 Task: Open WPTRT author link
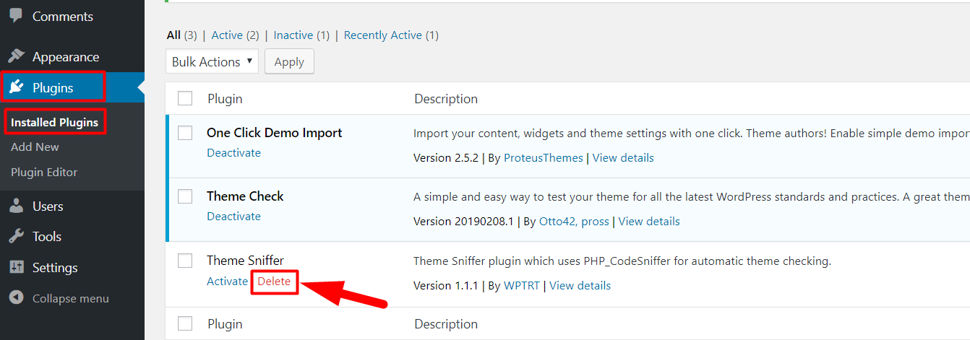522,285
